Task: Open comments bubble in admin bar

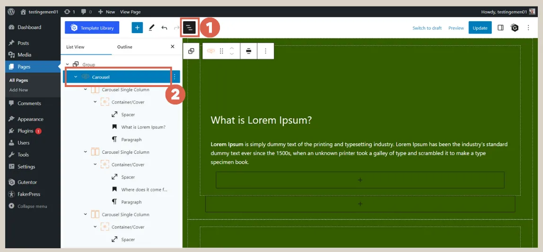Action: [86, 12]
